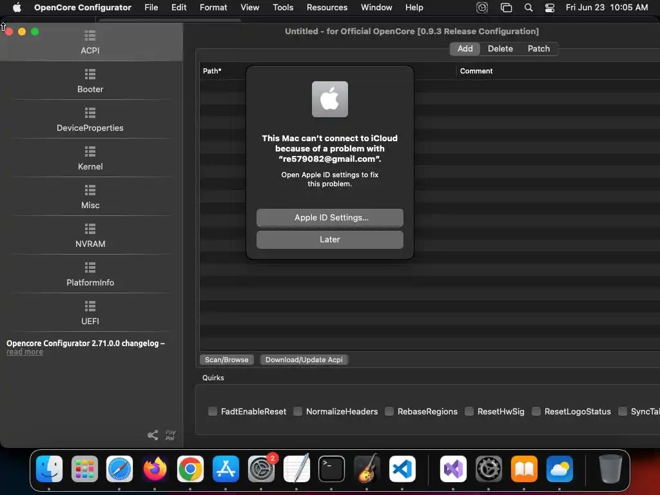Open the OpenCore Configurator app menu
Image resolution: width=660 pixels, height=495 pixels.
(x=82, y=7)
